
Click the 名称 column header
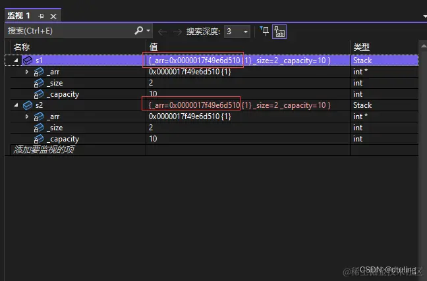pos(22,47)
